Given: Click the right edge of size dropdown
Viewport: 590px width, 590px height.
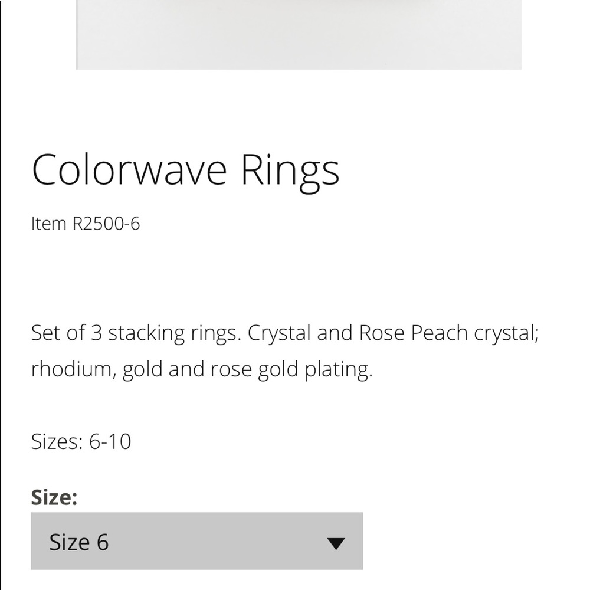Looking at the screenshot, I should pos(354,542).
